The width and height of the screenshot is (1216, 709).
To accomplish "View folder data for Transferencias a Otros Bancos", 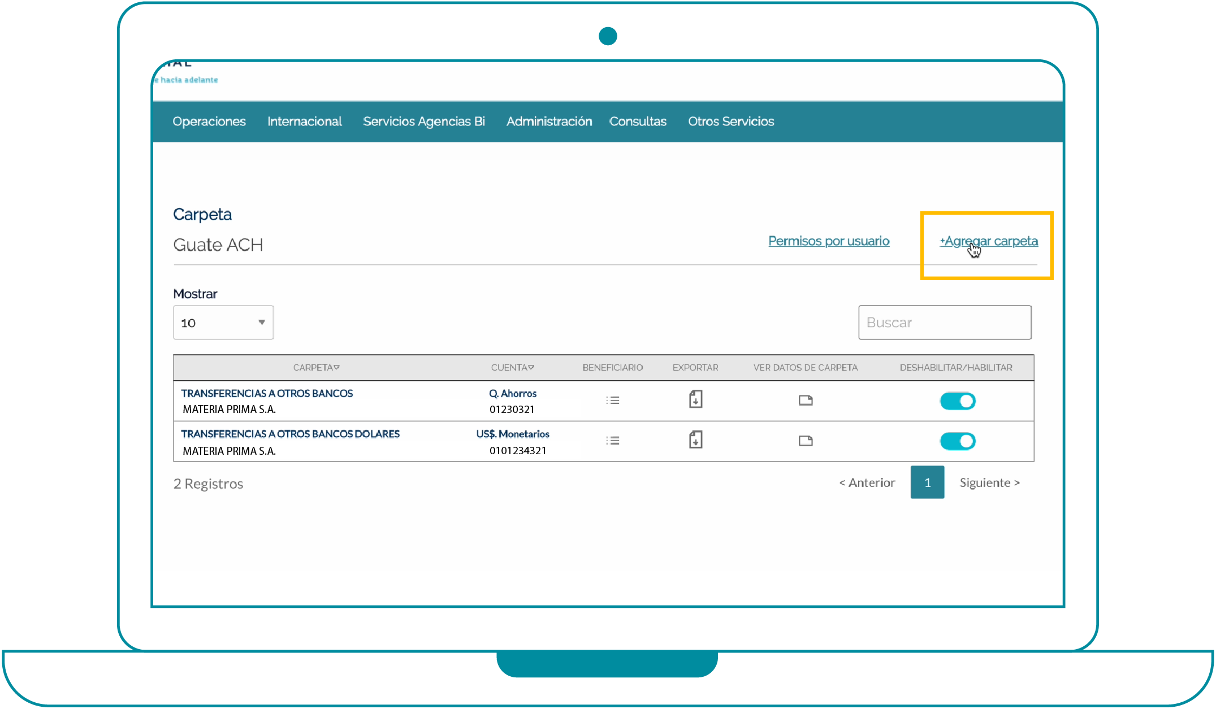I will click(x=806, y=401).
